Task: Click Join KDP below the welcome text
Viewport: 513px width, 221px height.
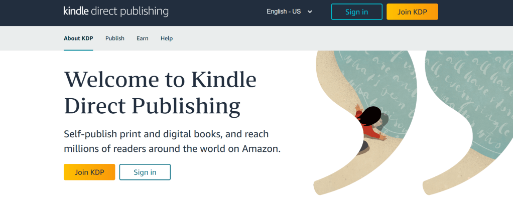Action: pos(89,172)
